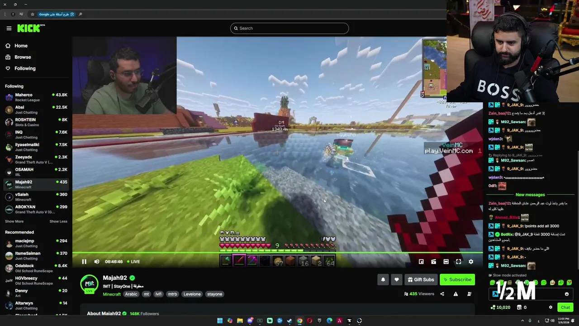Open ROSHTEIN's Slots & Casino channel
The width and height of the screenshot is (579, 326).
[36, 122]
